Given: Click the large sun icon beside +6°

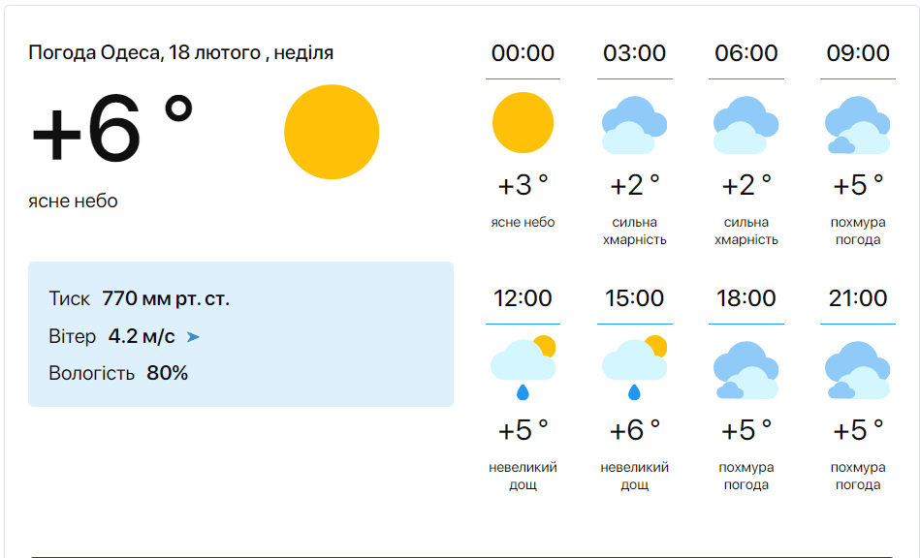Looking at the screenshot, I should coord(332,132).
